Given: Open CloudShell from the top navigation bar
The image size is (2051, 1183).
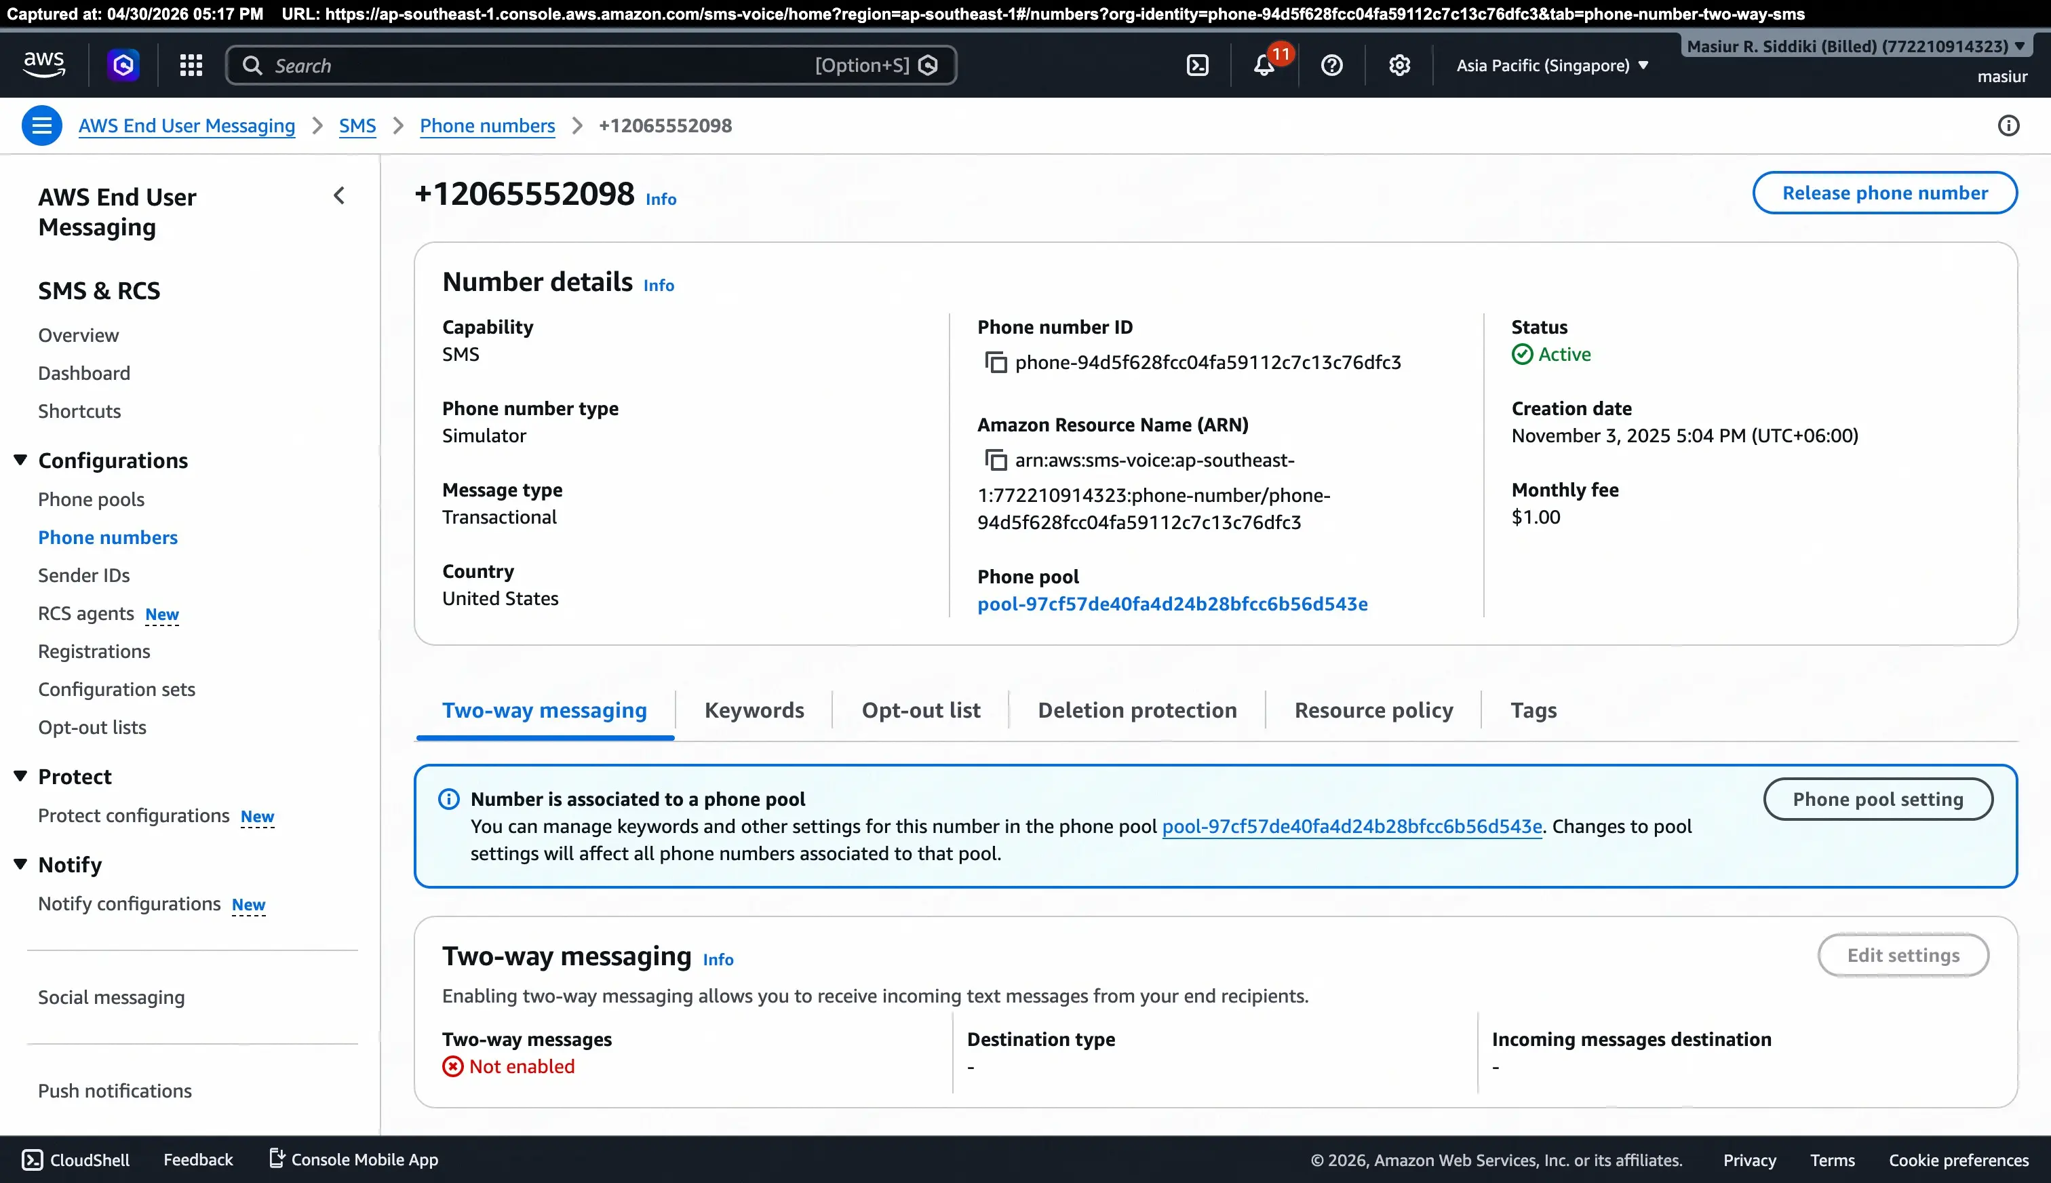Looking at the screenshot, I should point(1198,65).
